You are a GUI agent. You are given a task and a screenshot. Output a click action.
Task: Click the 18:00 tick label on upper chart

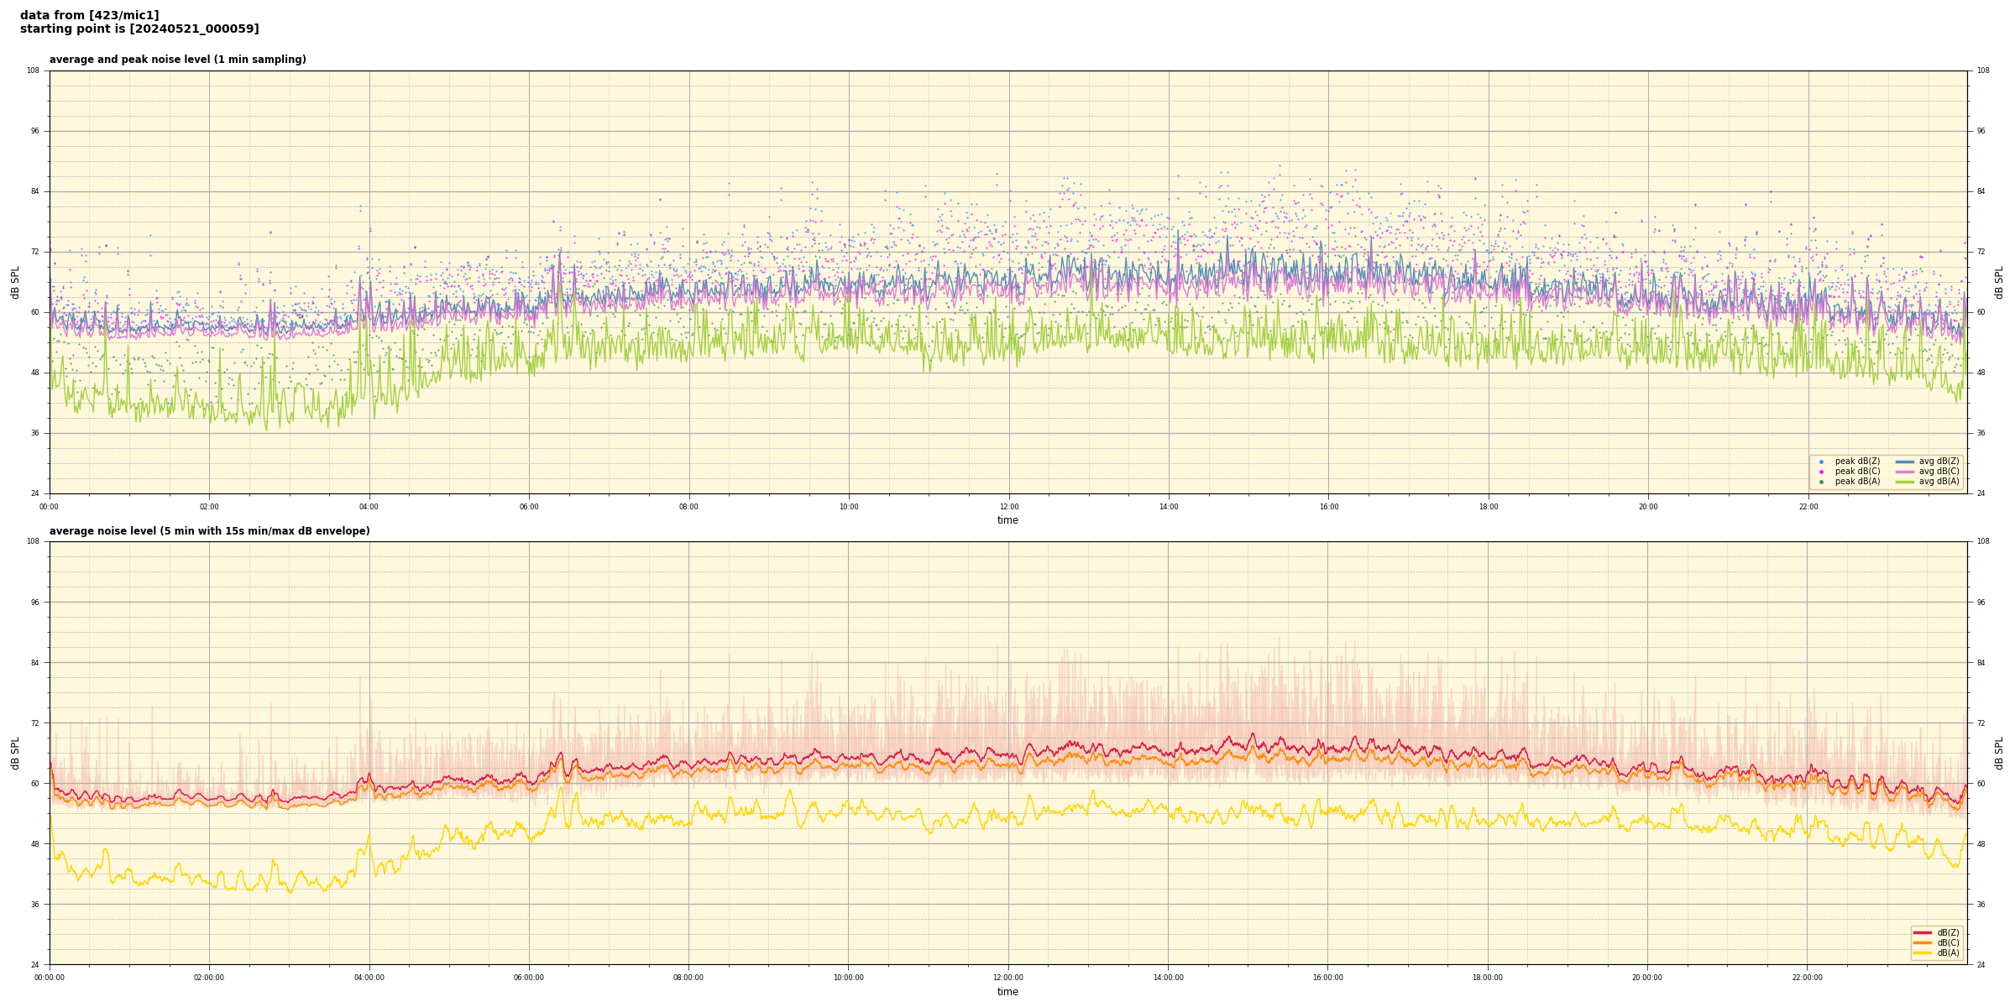pos(1488,507)
